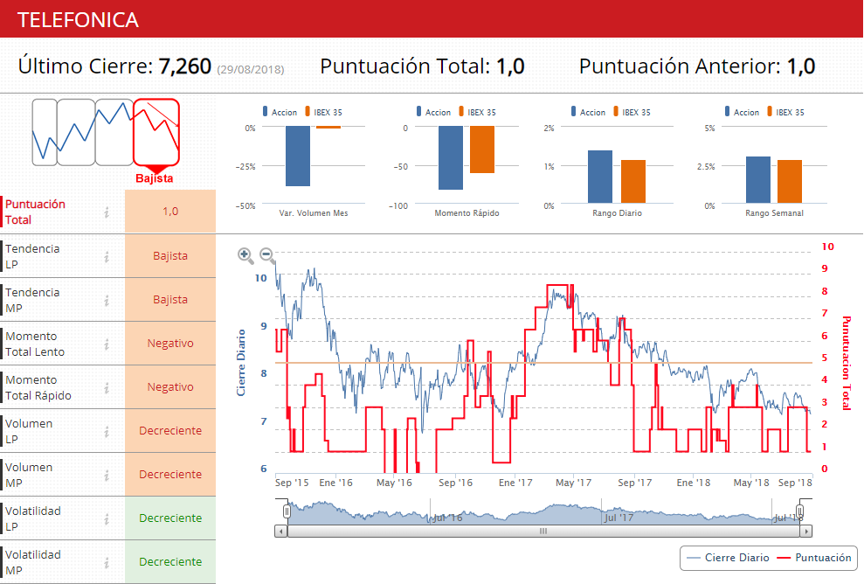This screenshot has width=864, height=584.
Task: Click the zoom in magnifier icon
Action: [245, 255]
